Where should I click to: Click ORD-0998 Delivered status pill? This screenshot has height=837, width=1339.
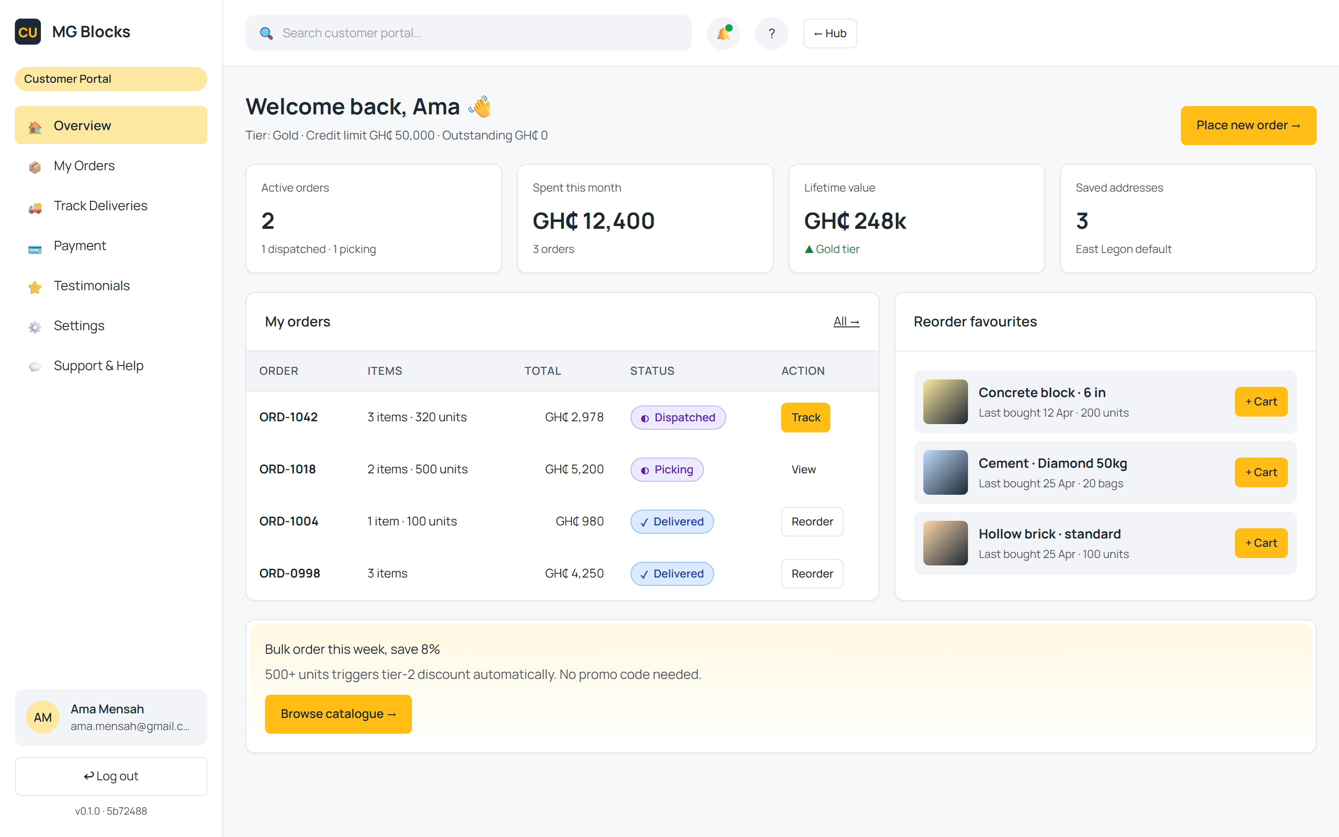pos(672,573)
